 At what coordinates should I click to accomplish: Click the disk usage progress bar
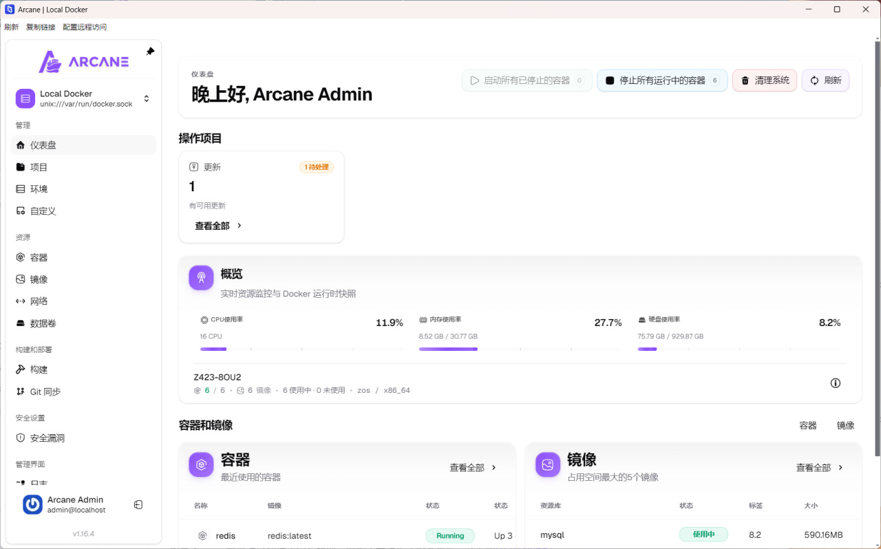739,349
